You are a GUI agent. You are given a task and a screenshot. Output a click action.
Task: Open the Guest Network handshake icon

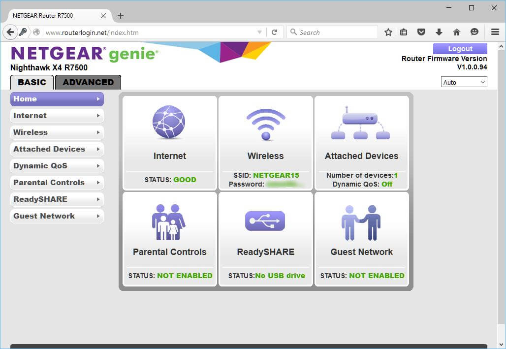click(361, 222)
